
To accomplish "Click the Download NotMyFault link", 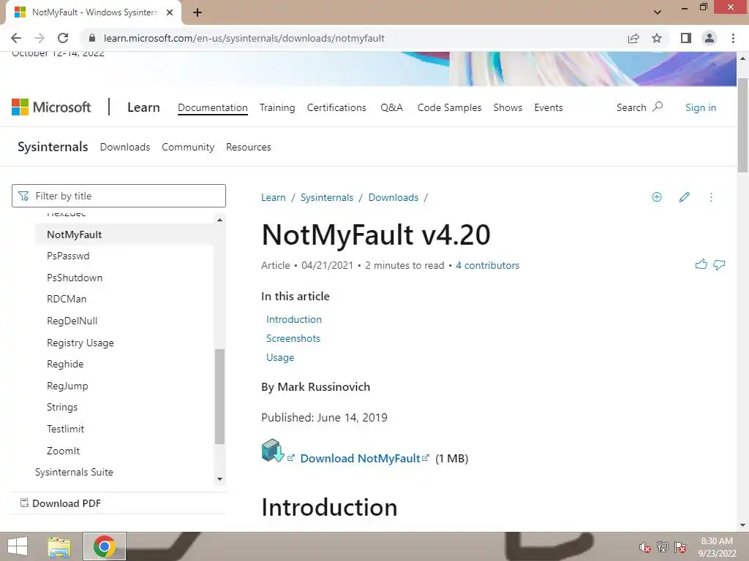I will 360,459.
